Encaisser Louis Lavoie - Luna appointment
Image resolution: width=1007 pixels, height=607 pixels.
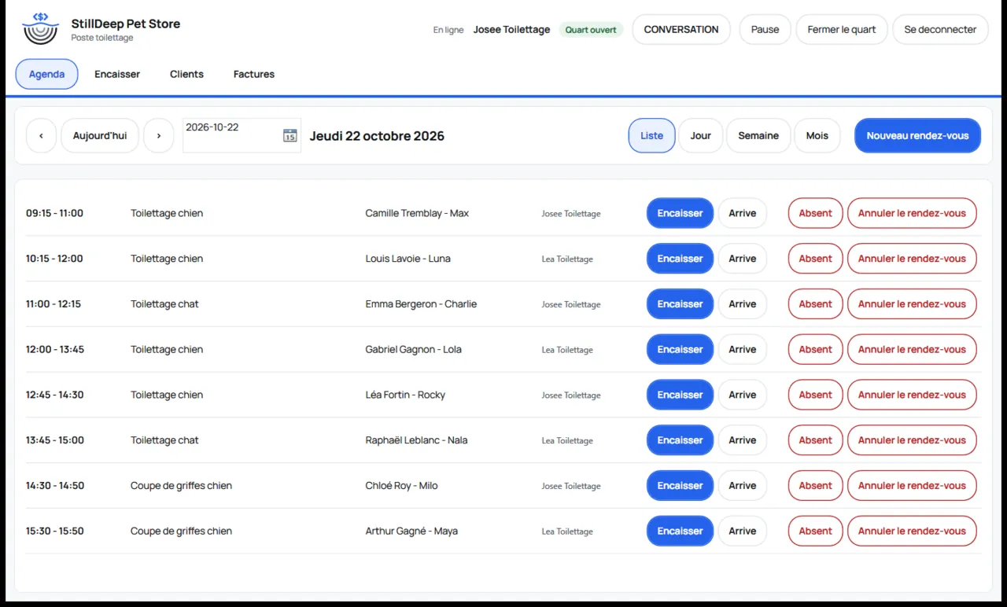680,259
